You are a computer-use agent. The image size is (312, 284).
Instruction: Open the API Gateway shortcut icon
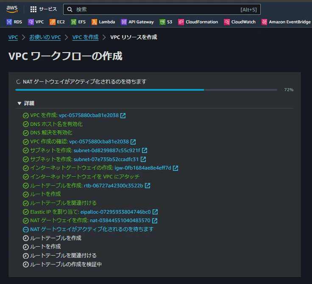(x=124, y=22)
